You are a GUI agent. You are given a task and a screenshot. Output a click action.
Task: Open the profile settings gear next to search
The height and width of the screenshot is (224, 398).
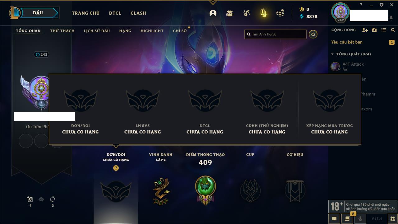click(x=313, y=34)
